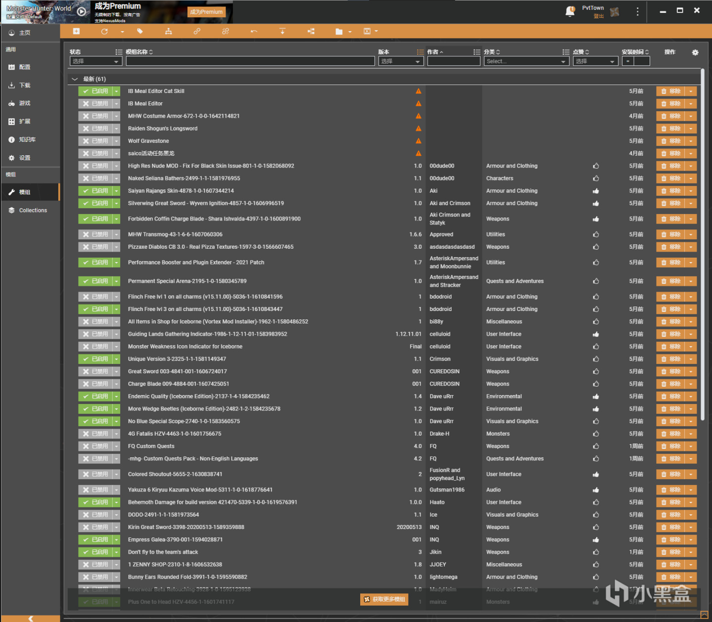712x622 pixels.
Task: Disable the Empress Galea mod
Action: tap(95, 540)
